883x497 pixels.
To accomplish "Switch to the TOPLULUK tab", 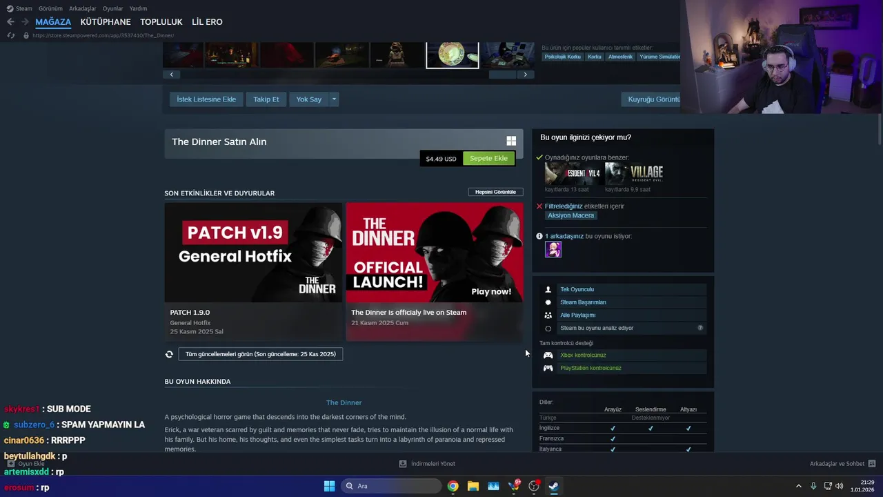I will point(161,22).
